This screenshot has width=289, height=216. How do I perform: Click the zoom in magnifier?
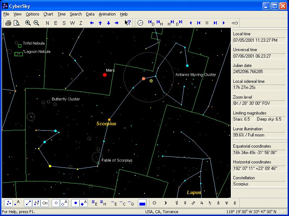28,23
